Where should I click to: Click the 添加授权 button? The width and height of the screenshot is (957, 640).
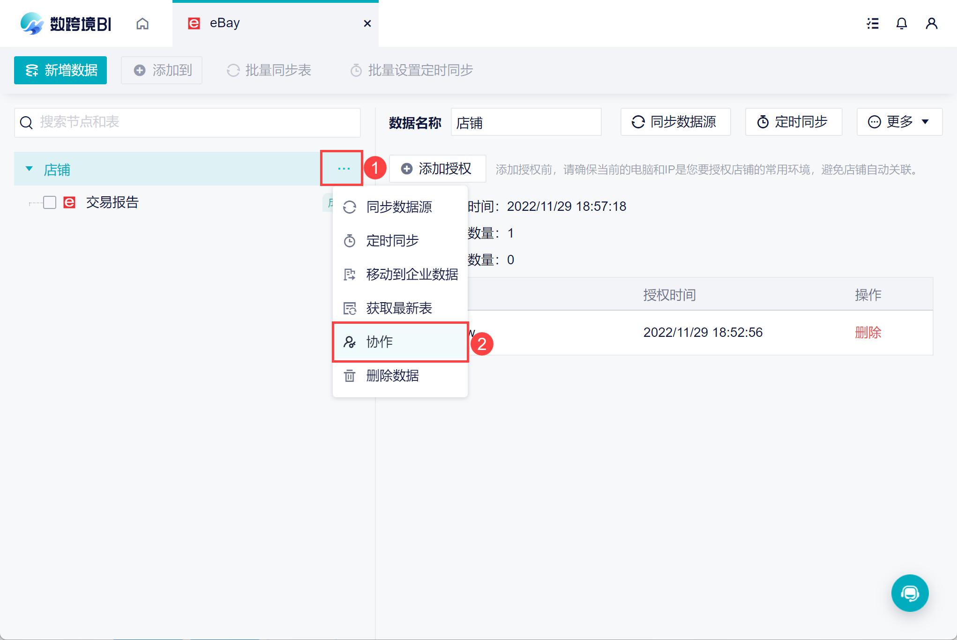pyautogui.click(x=437, y=169)
